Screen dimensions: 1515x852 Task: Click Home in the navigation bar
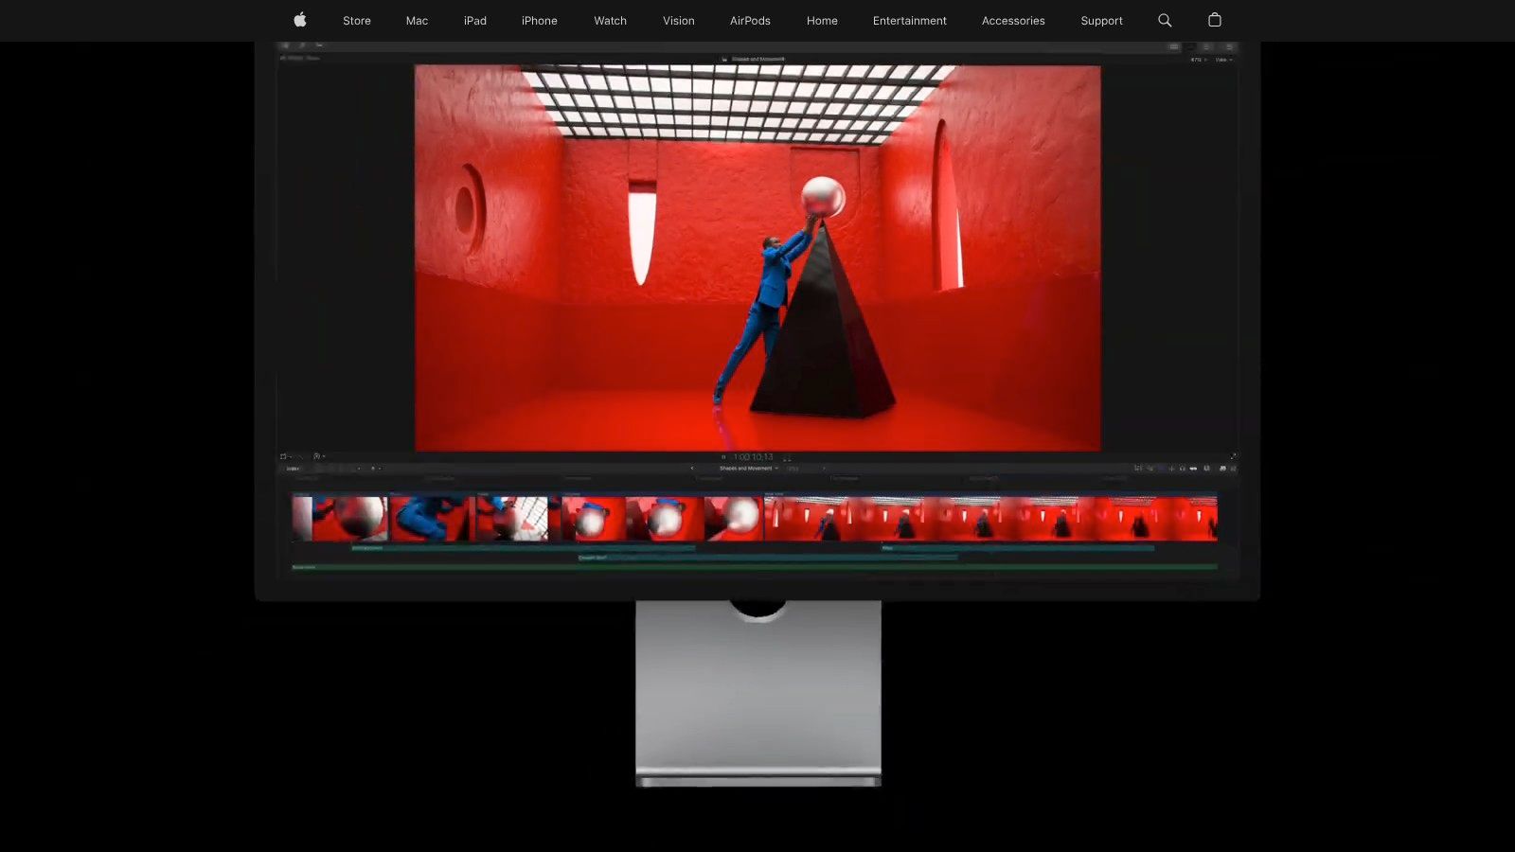(822, 21)
